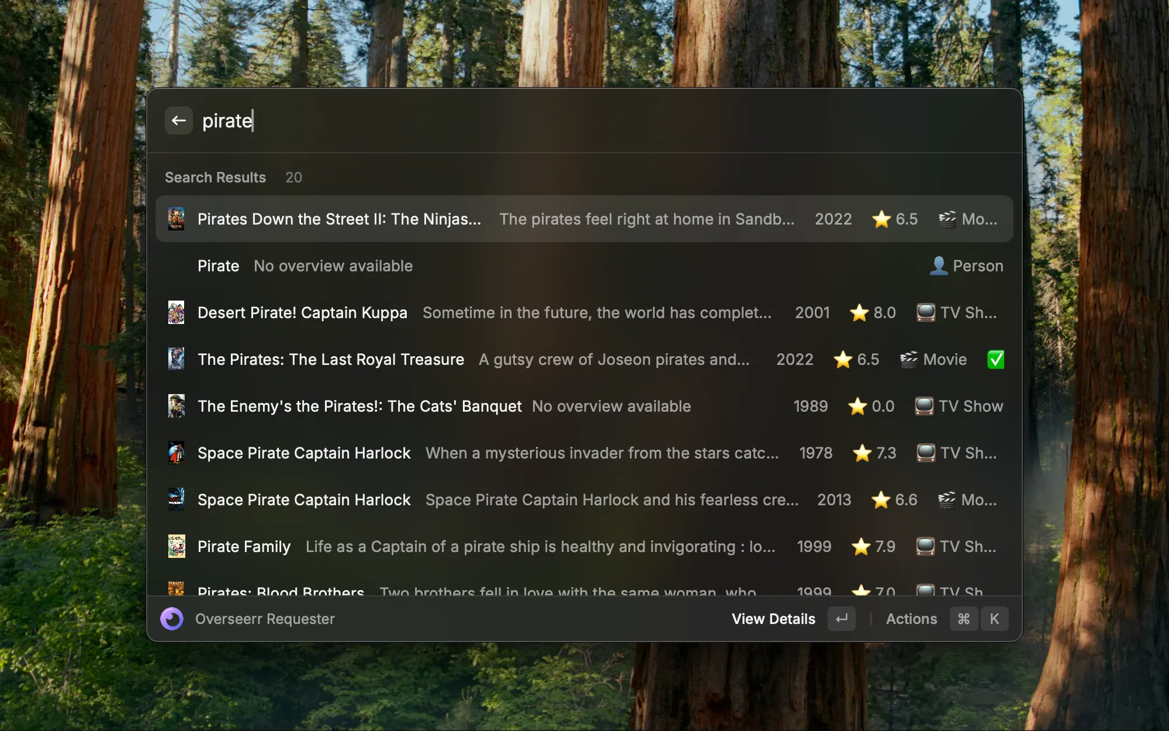
Task: Click the View Details button
Action: click(x=773, y=619)
